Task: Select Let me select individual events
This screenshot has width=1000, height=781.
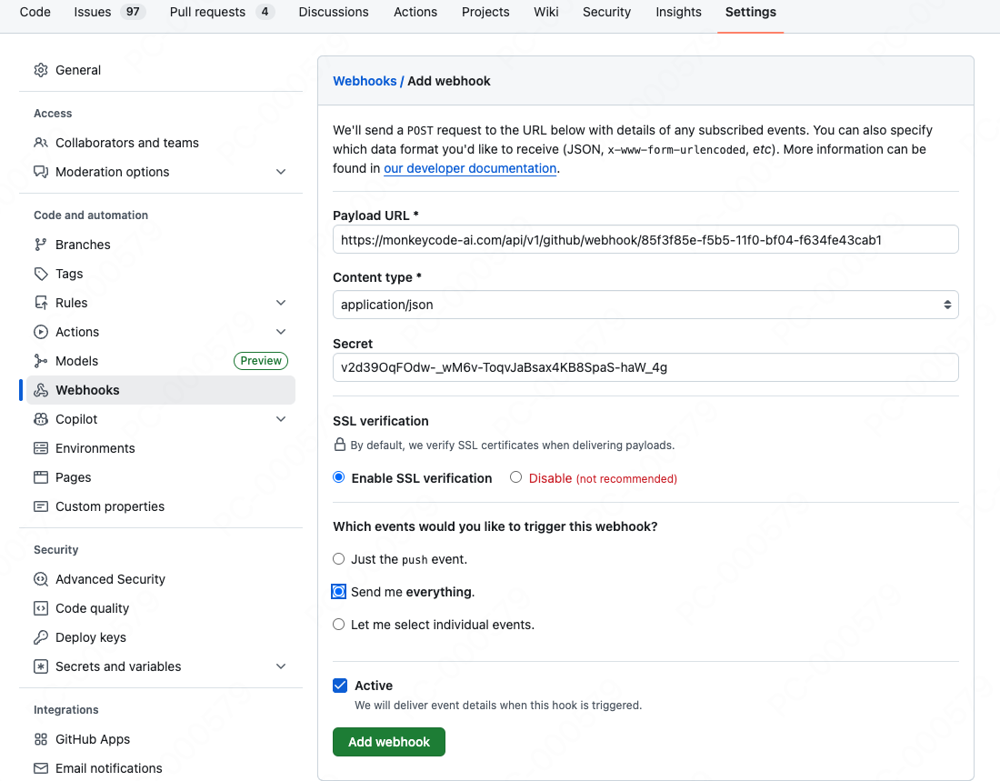Action: pyautogui.click(x=339, y=625)
